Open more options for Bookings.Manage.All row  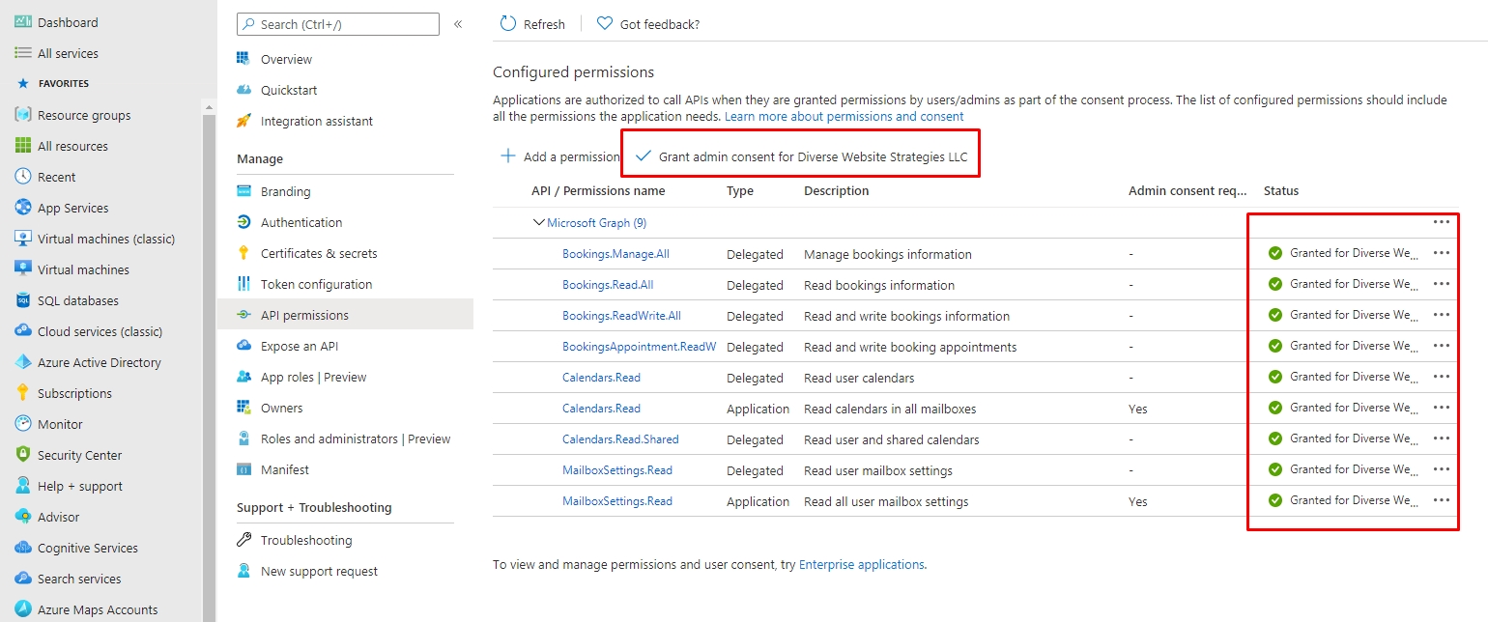tap(1442, 253)
